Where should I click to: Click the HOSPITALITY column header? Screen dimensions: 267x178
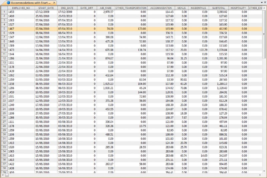point(238,7)
